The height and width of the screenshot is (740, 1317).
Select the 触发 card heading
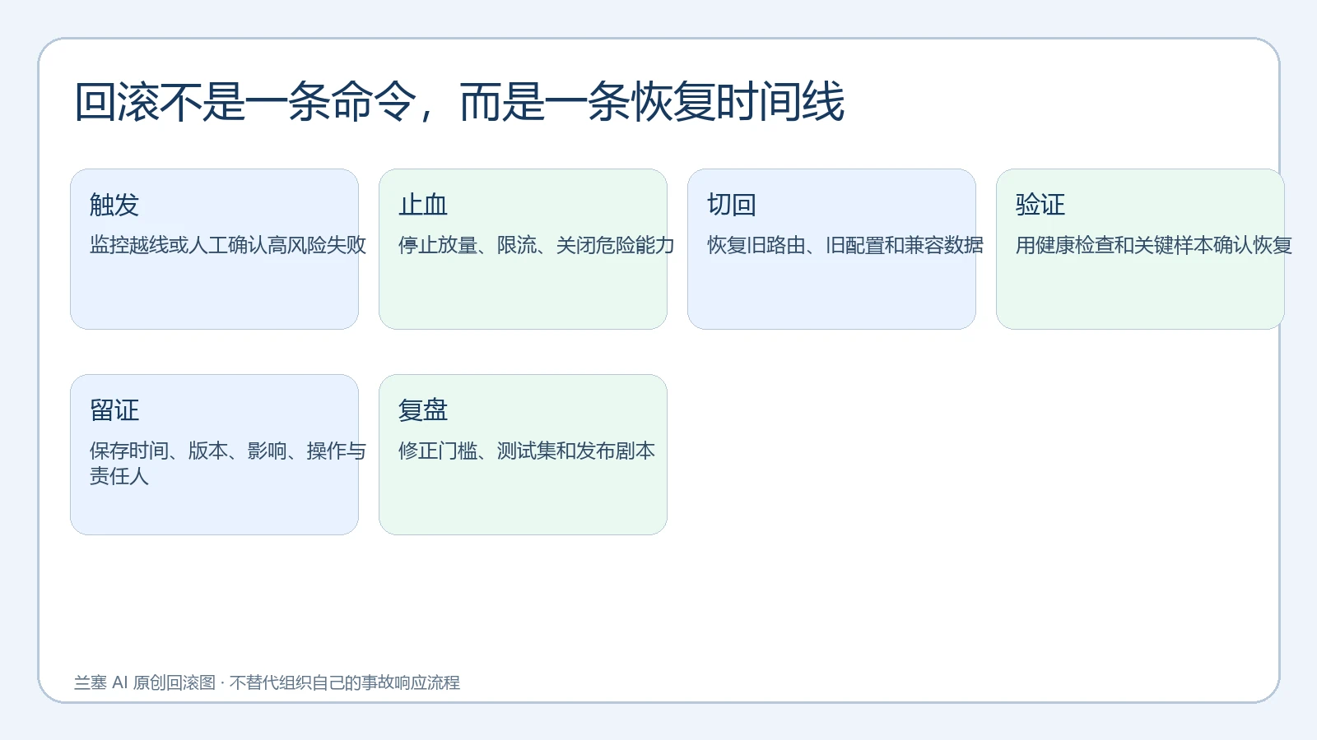[114, 205]
